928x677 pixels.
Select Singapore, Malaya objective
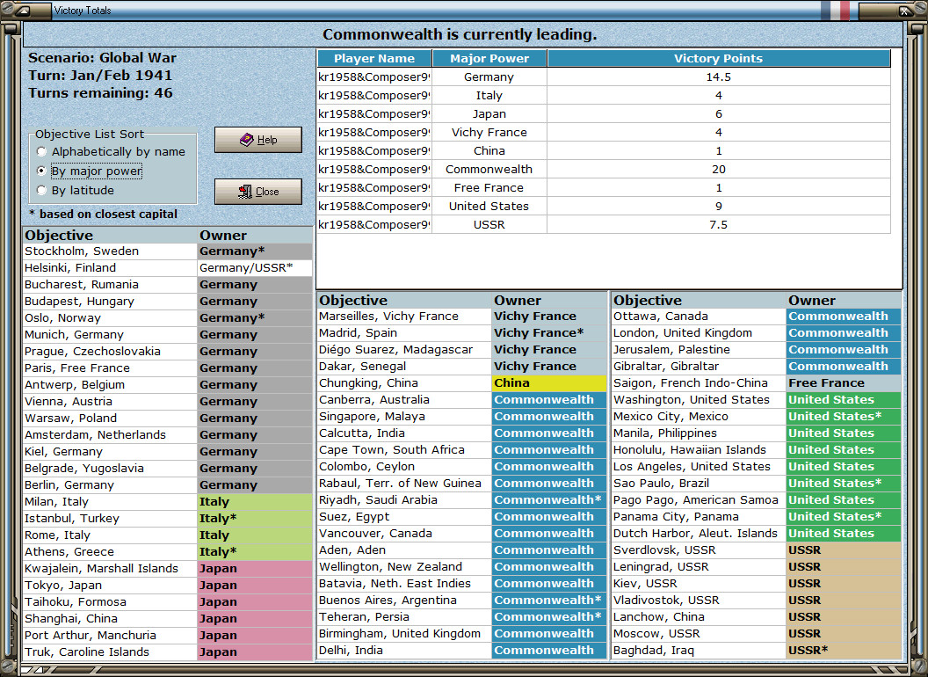(x=404, y=417)
